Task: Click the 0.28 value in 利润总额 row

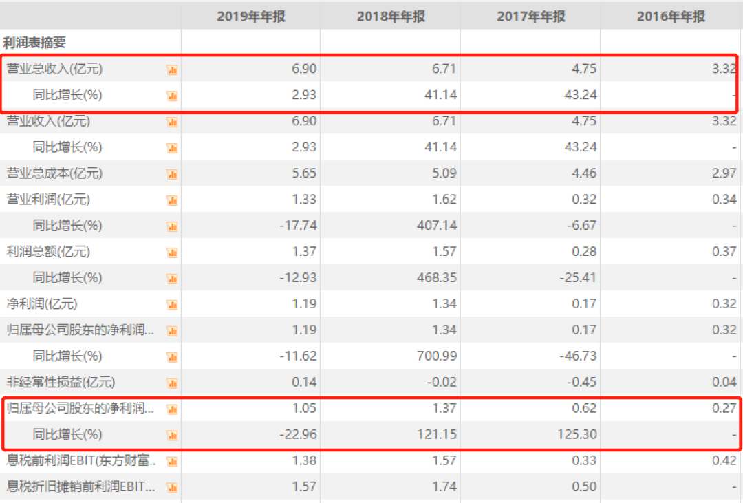Action: coord(584,251)
